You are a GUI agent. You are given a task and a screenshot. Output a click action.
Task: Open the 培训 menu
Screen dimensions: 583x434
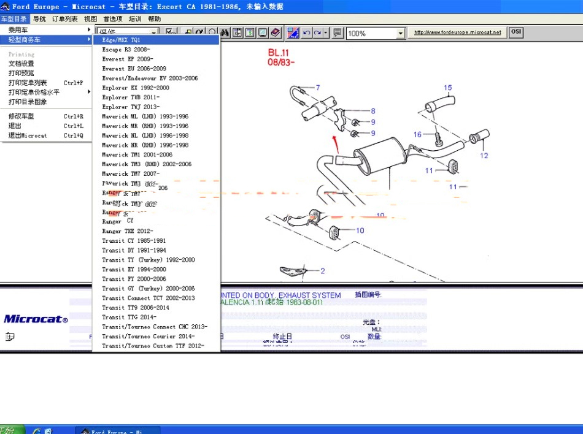point(135,19)
